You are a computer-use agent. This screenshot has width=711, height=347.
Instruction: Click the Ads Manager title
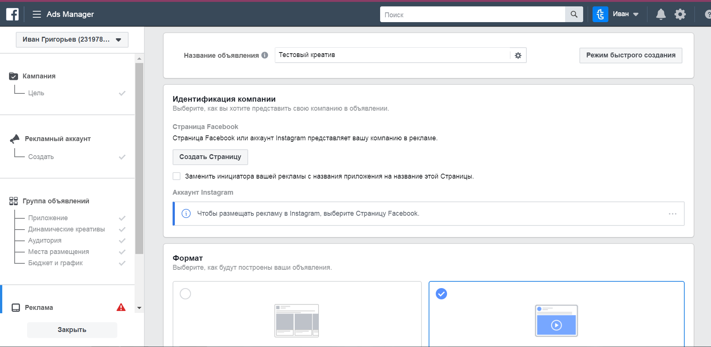click(70, 14)
